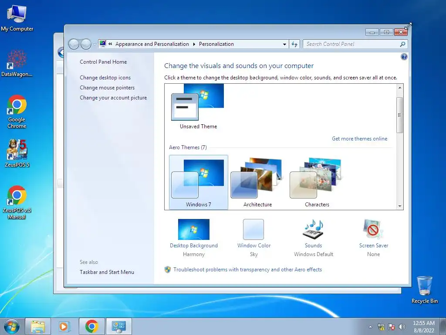Maximize the Personalization window

tap(386, 32)
